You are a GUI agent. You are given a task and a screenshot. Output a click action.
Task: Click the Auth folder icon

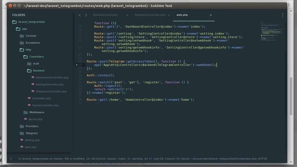(29, 64)
